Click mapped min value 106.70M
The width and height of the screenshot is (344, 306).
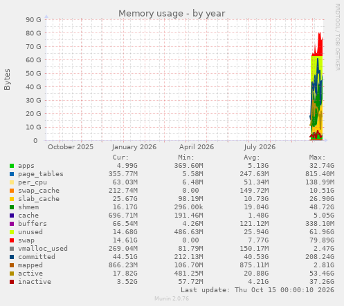pyautogui.click(x=188, y=265)
